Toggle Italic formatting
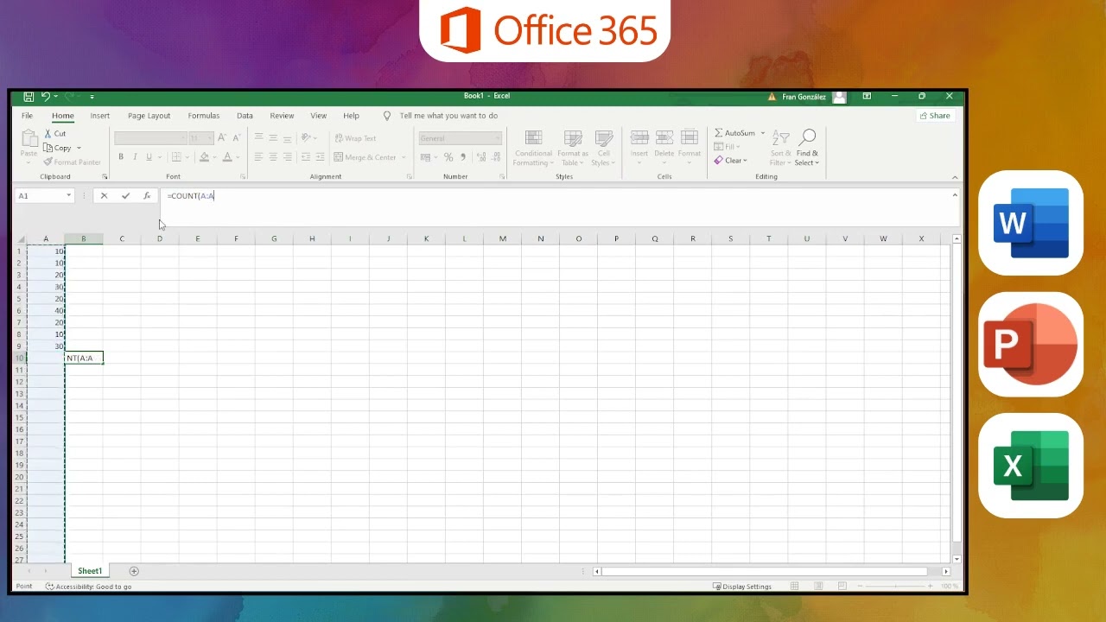 pyautogui.click(x=135, y=157)
